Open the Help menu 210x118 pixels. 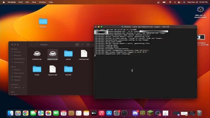tap(51, 2)
